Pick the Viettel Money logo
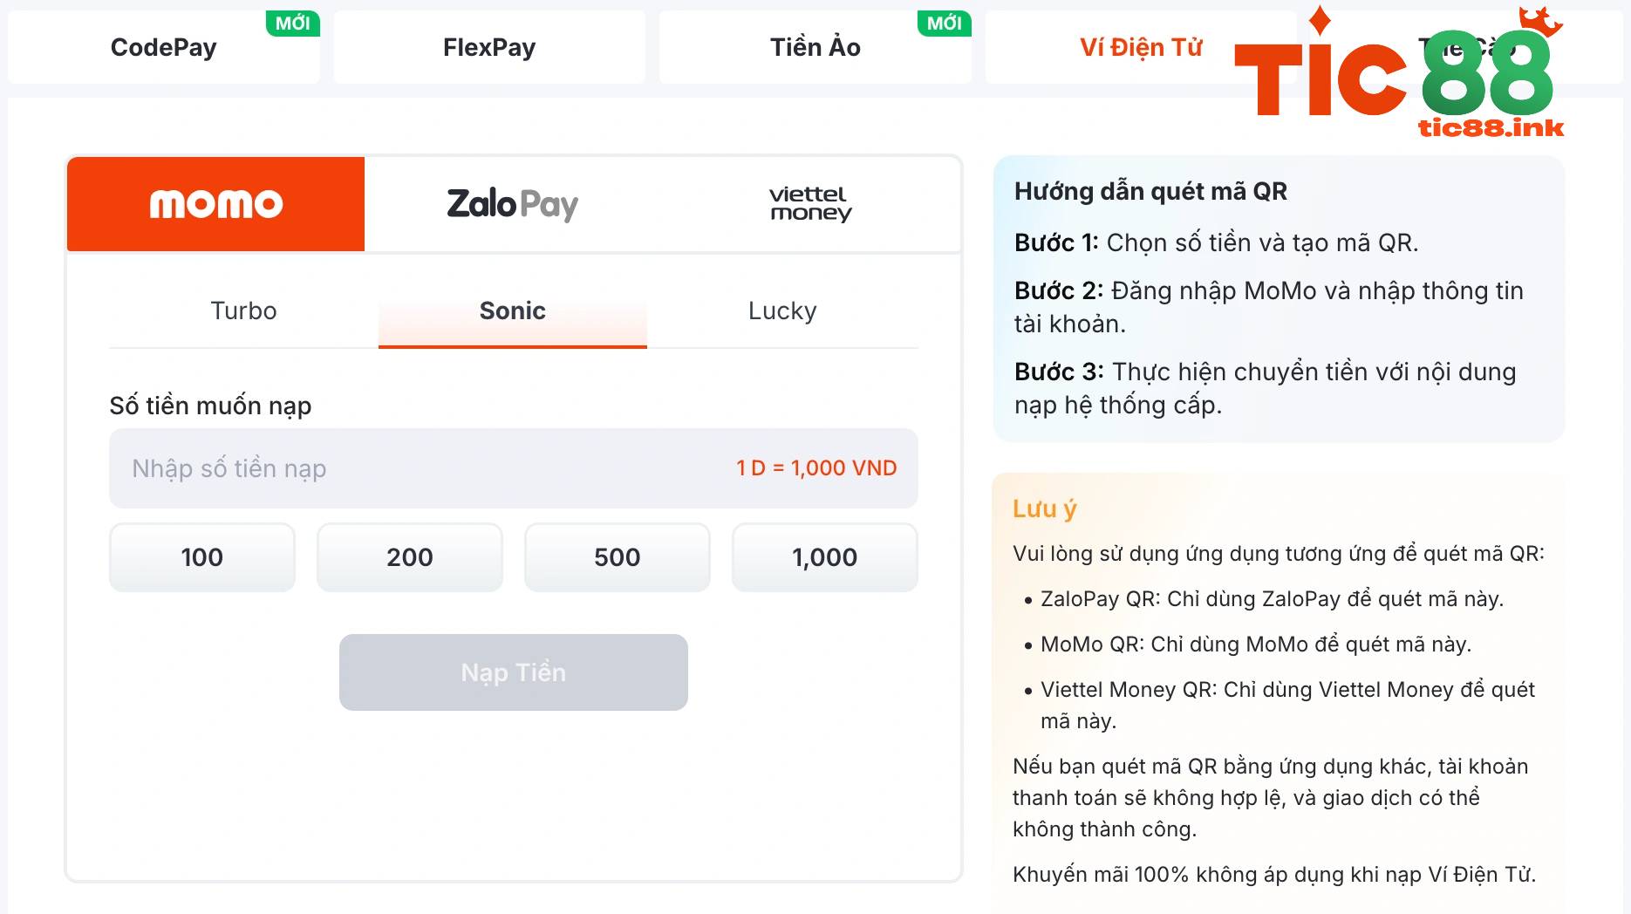The height and width of the screenshot is (914, 1631). point(810,204)
